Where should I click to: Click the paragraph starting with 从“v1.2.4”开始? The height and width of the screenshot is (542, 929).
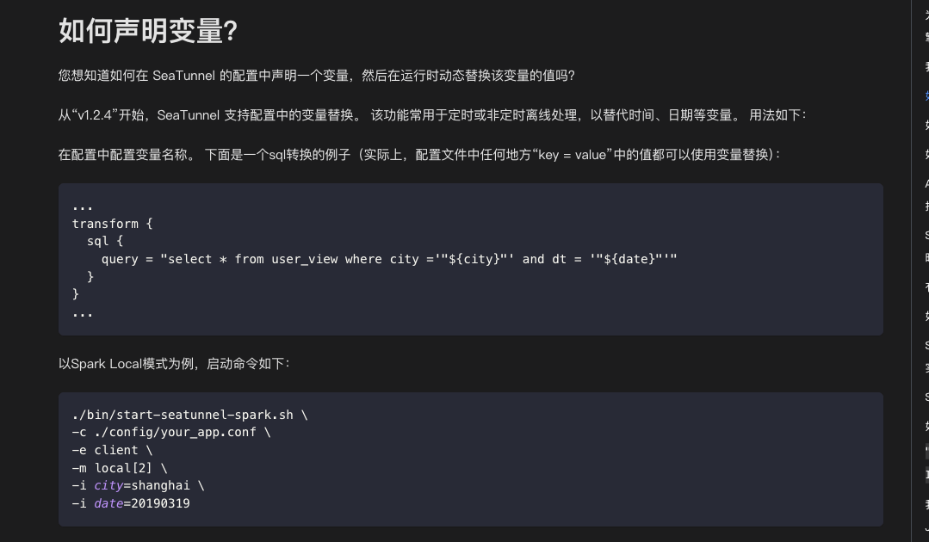click(432, 115)
